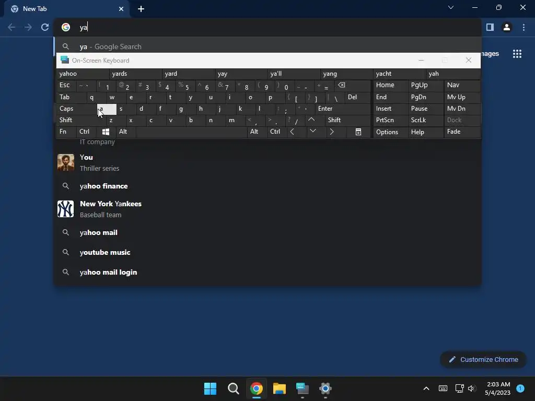Click the spacebar on the On-Screen Keyboard
Screen dimensions: 535x401
point(191,132)
